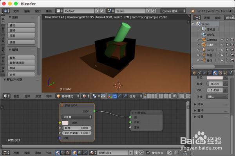Viewport: 235px width, 156px height.
Task: Hide the Camera object in viewport
Action: click(222, 40)
